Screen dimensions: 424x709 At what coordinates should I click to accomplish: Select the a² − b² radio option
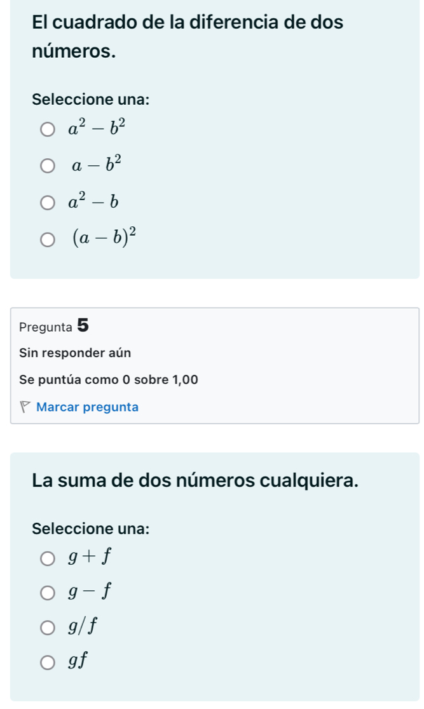(48, 130)
